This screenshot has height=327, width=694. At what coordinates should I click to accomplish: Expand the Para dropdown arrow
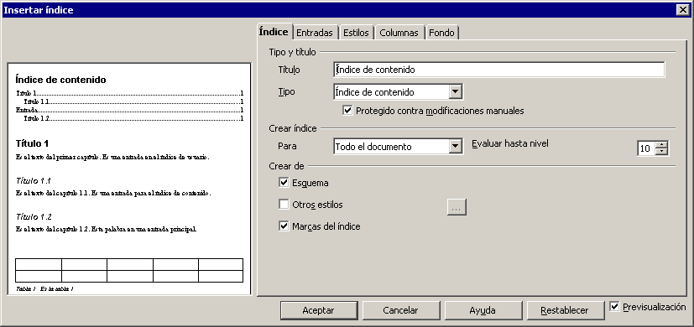pos(456,147)
